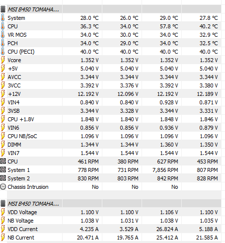
Task: Click the 1.360 V DIMM maximum value
Action: 169,145
